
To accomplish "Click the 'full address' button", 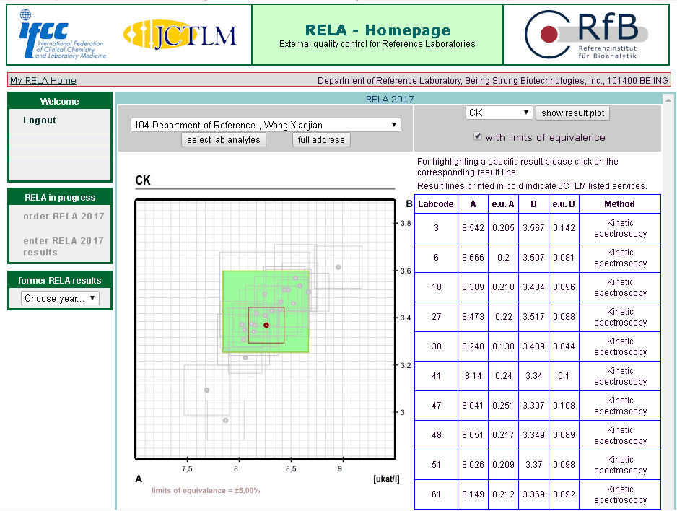I will tap(321, 140).
